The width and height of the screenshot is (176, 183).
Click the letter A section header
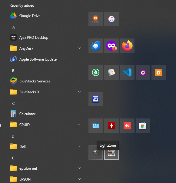(14, 27)
